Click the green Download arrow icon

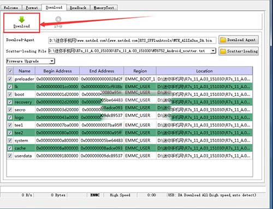[21, 20]
